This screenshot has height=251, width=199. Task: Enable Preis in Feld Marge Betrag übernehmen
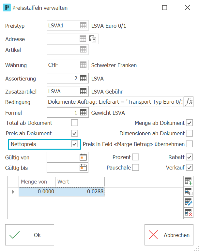click(190, 144)
